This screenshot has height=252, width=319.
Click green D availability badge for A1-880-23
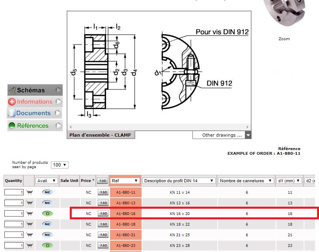coord(47,245)
